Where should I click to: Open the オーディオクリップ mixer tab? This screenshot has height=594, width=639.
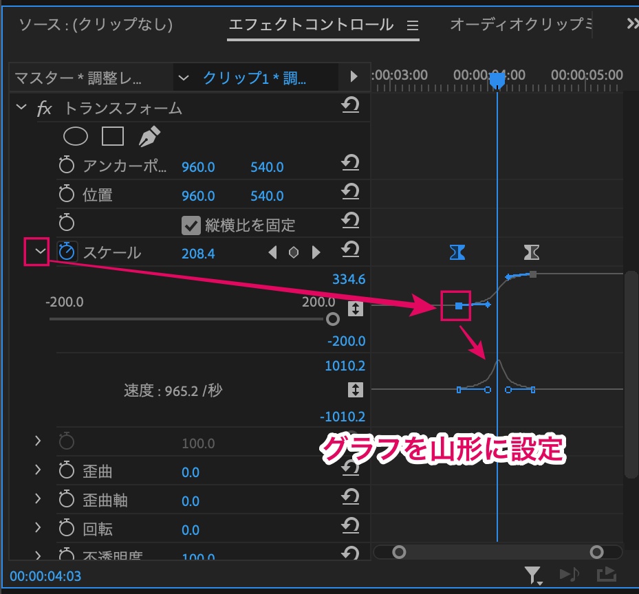pos(521,25)
